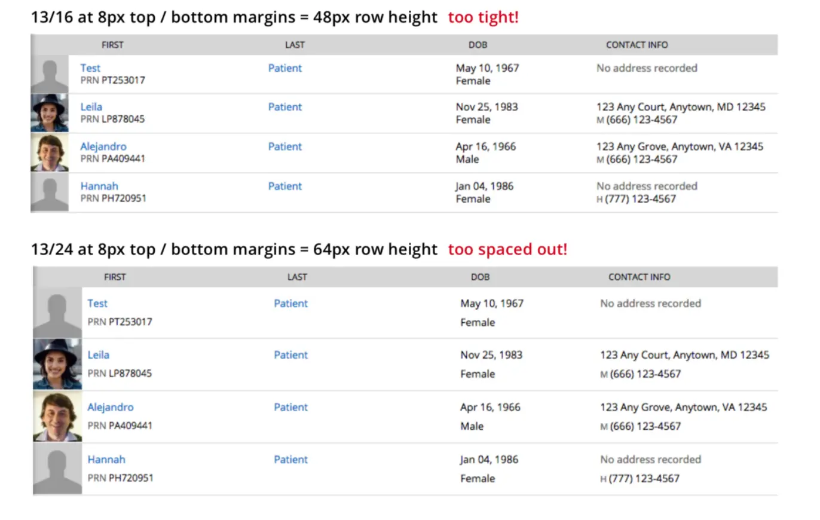Image resolution: width=820 pixels, height=520 pixels.
Task: Click Hannah's (777) phone number in bottom table
Action: [x=644, y=478]
